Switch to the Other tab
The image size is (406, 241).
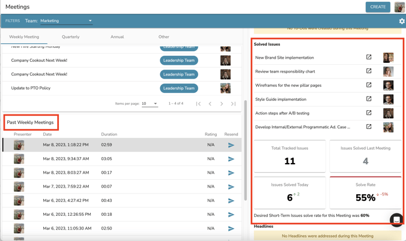click(x=163, y=37)
